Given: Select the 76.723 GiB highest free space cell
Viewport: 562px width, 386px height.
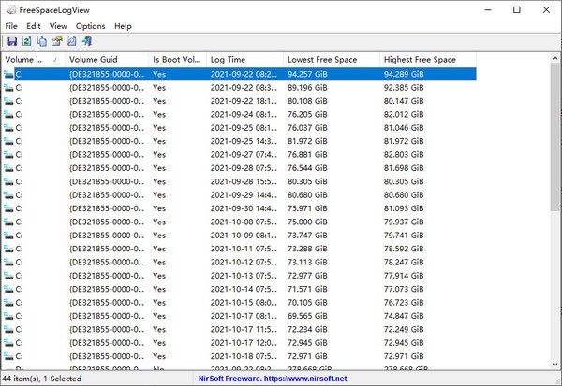Looking at the screenshot, I should (404, 302).
